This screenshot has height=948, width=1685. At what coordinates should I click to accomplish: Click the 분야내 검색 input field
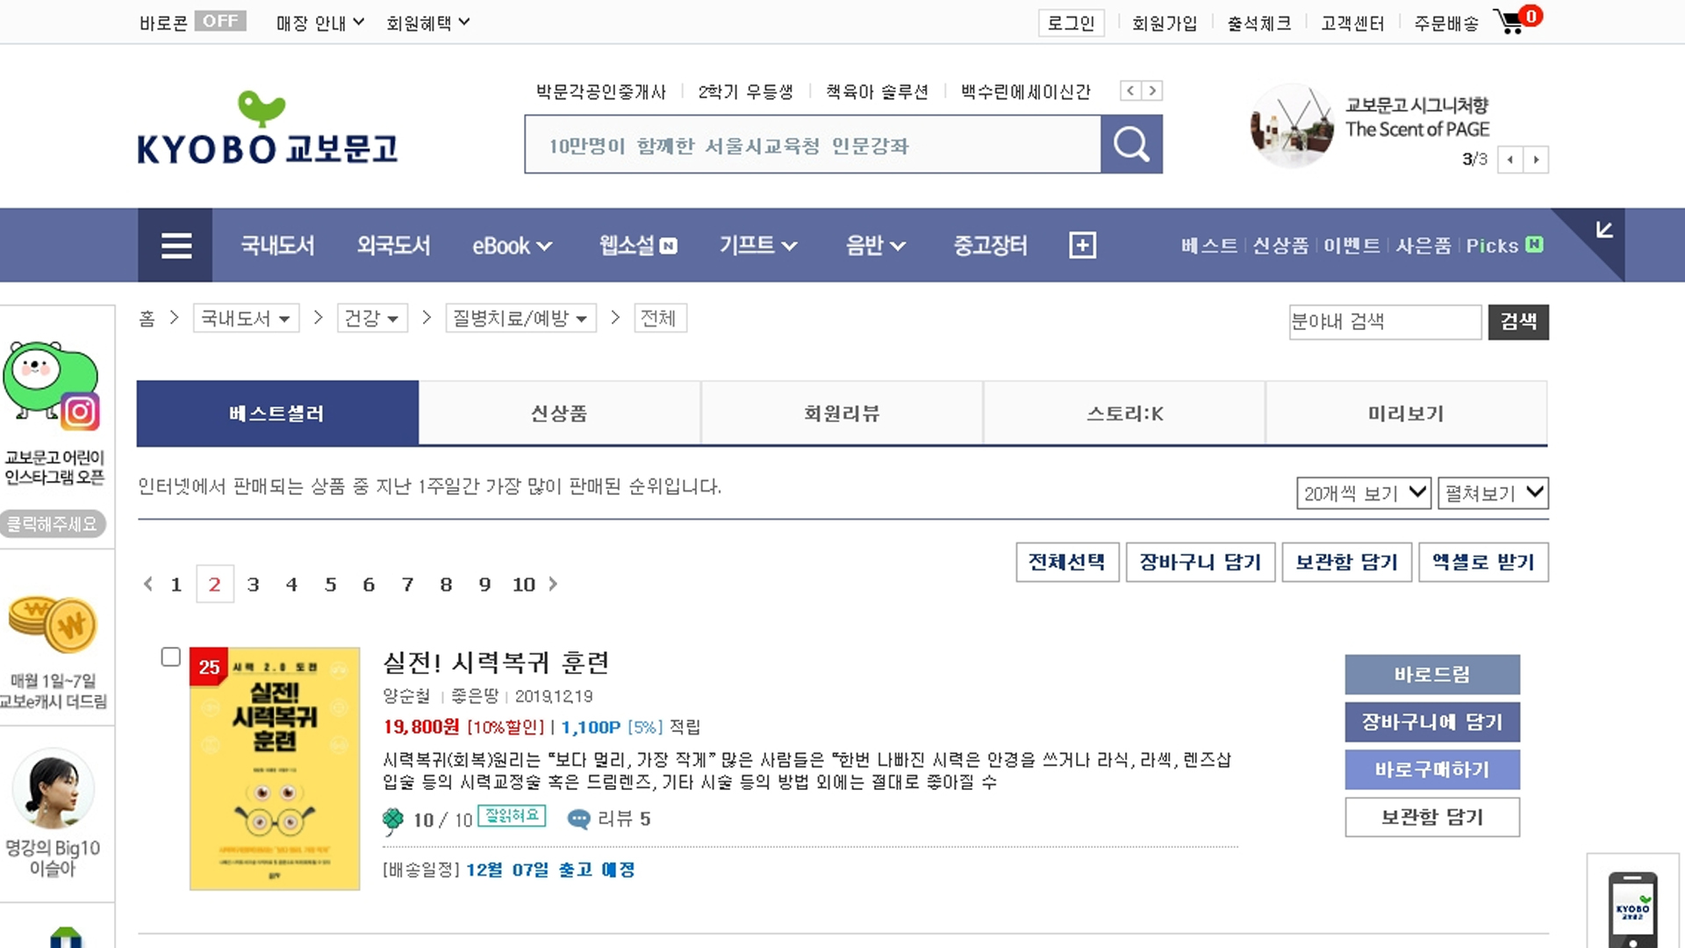click(x=1384, y=322)
